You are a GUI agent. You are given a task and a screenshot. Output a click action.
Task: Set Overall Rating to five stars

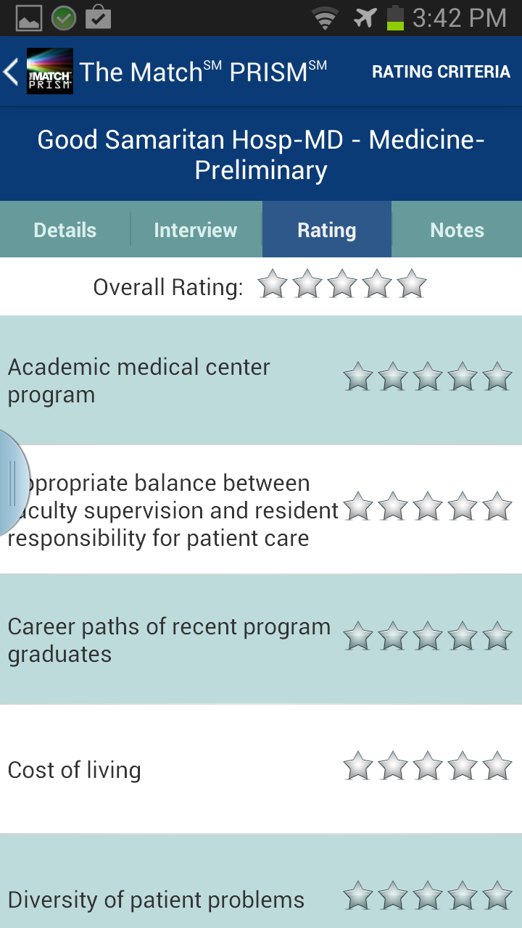pos(412,284)
